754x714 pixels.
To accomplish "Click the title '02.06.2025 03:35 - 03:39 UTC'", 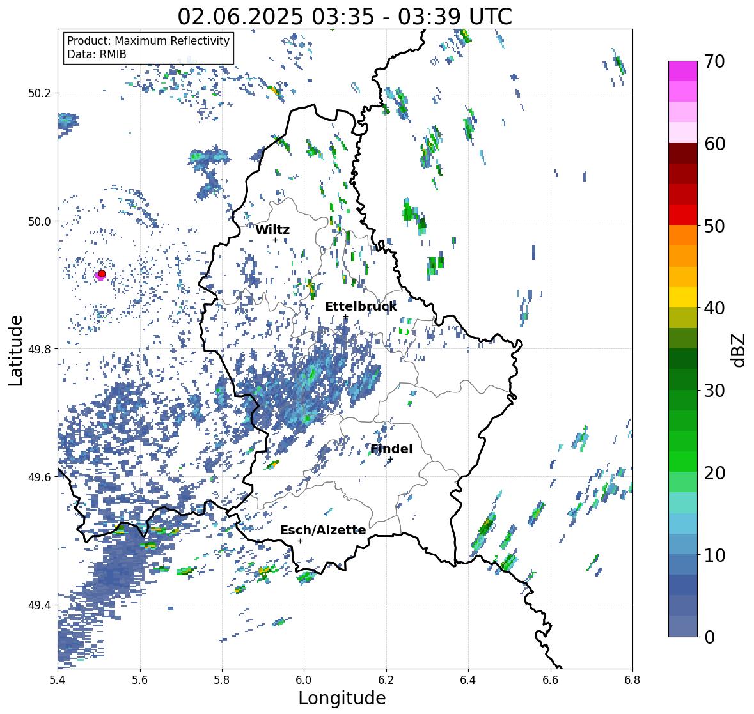I will tap(345, 17).
